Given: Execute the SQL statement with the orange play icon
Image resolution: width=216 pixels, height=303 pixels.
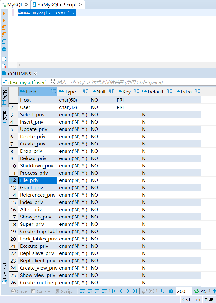Looking at the screenshot, I should [x=4, y=13].
